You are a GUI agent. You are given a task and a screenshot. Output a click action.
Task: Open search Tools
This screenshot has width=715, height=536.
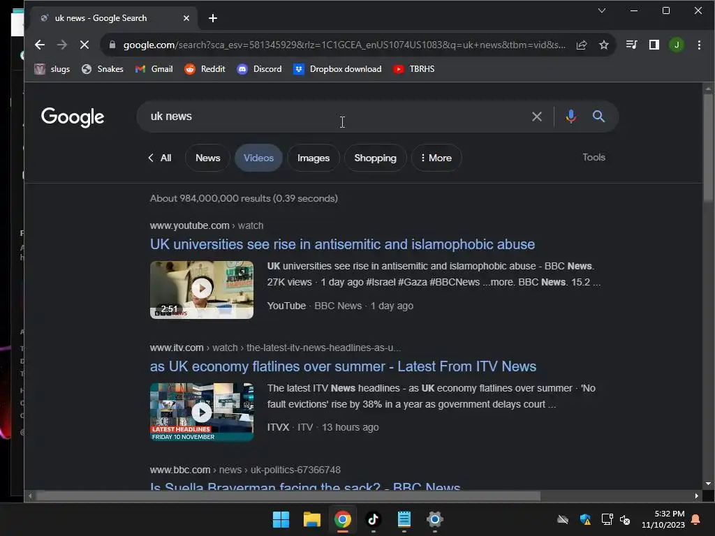pos(594,157)
